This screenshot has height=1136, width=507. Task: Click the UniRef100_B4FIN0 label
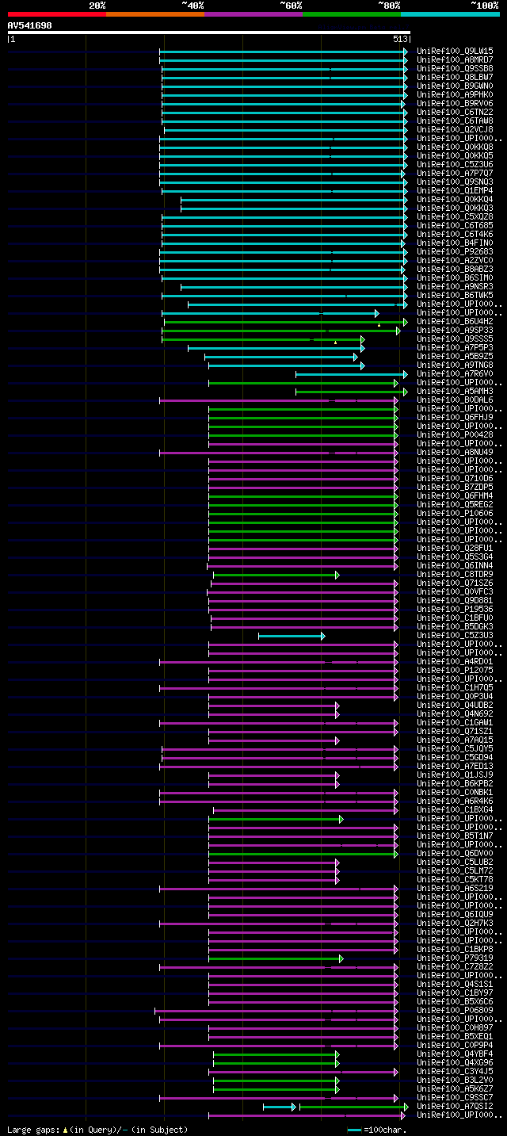(x=455, y=243)
